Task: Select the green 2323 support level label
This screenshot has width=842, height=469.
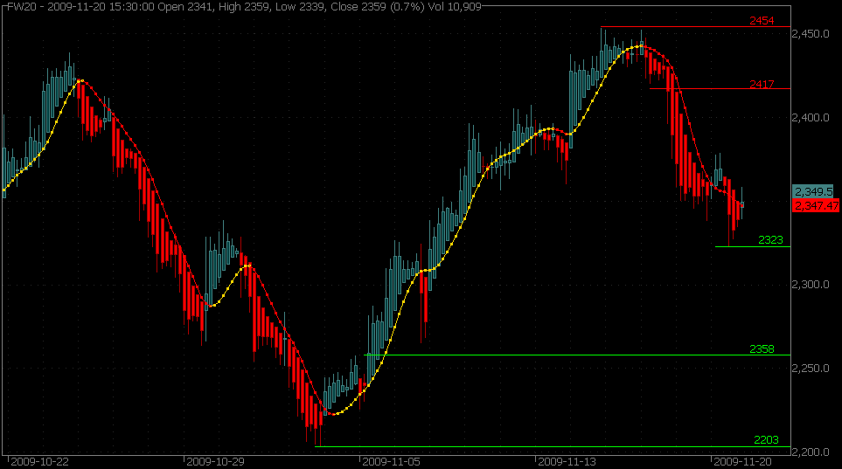Action: [770, 240]
